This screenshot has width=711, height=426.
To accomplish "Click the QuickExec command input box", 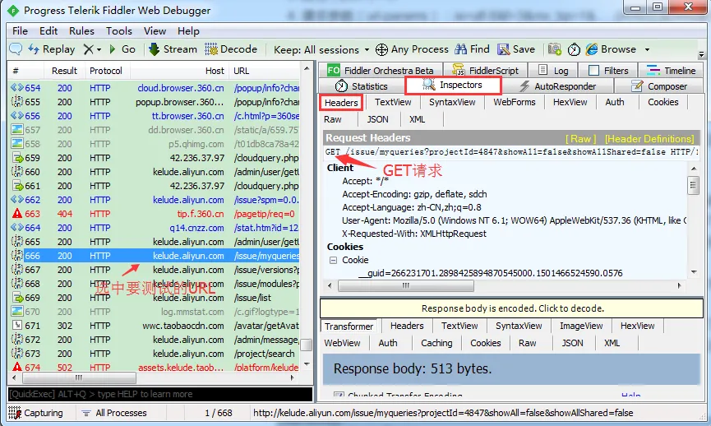I will pyautogui.click(x=160, y=395).
